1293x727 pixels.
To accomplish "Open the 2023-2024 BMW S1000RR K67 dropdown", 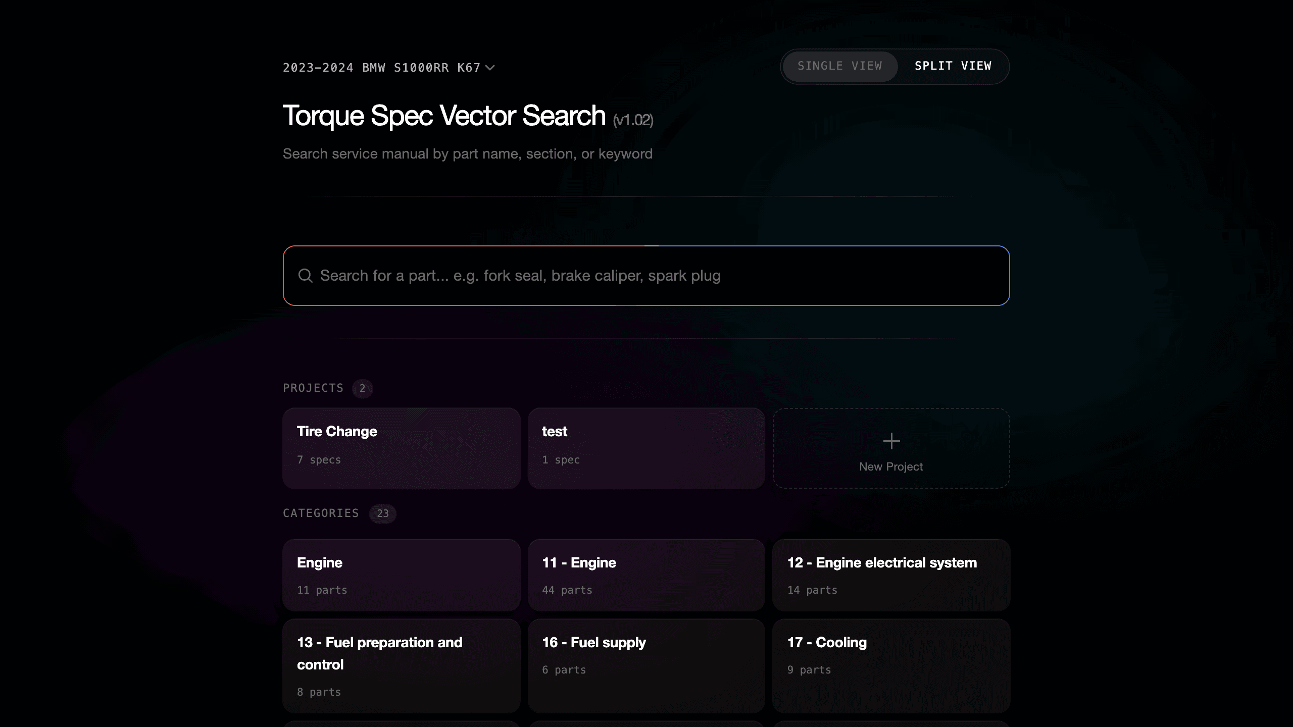I will (x=388, y=68).
